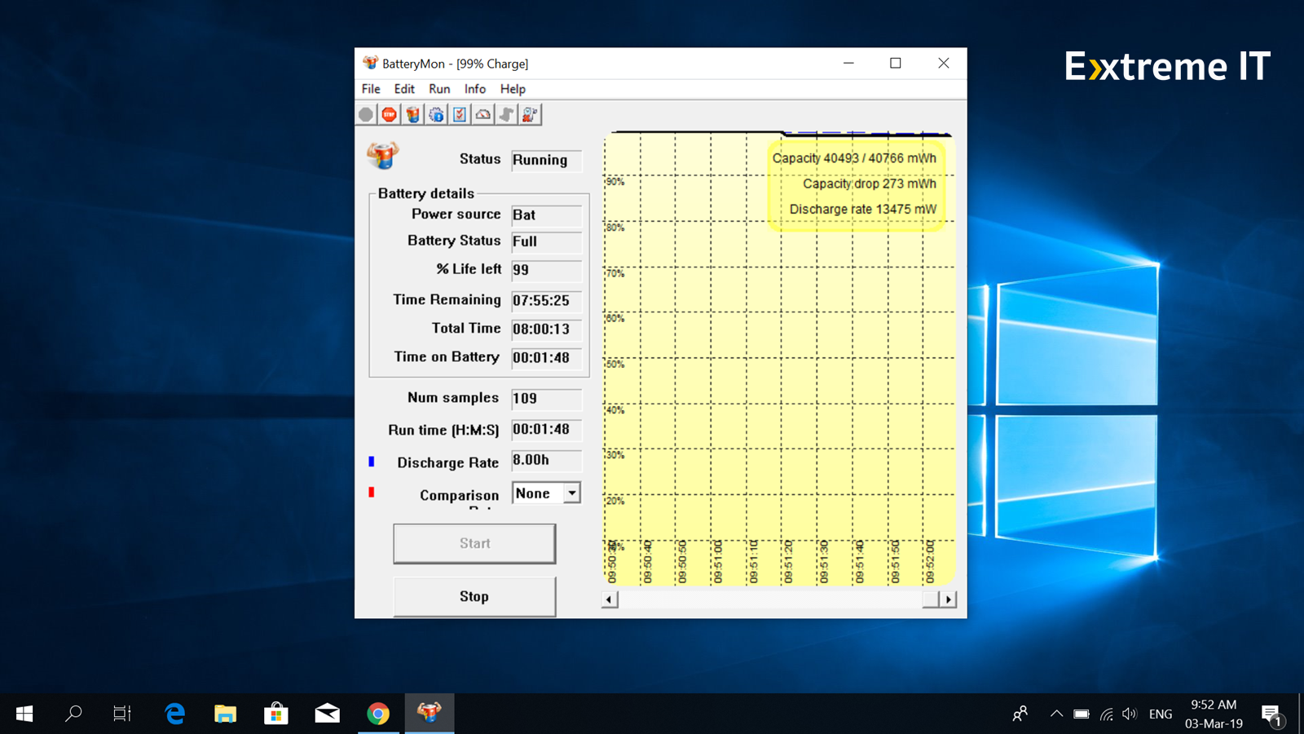Click the 'Capacity 40493 / 40766 mWh' chart text

click(854, 158)
